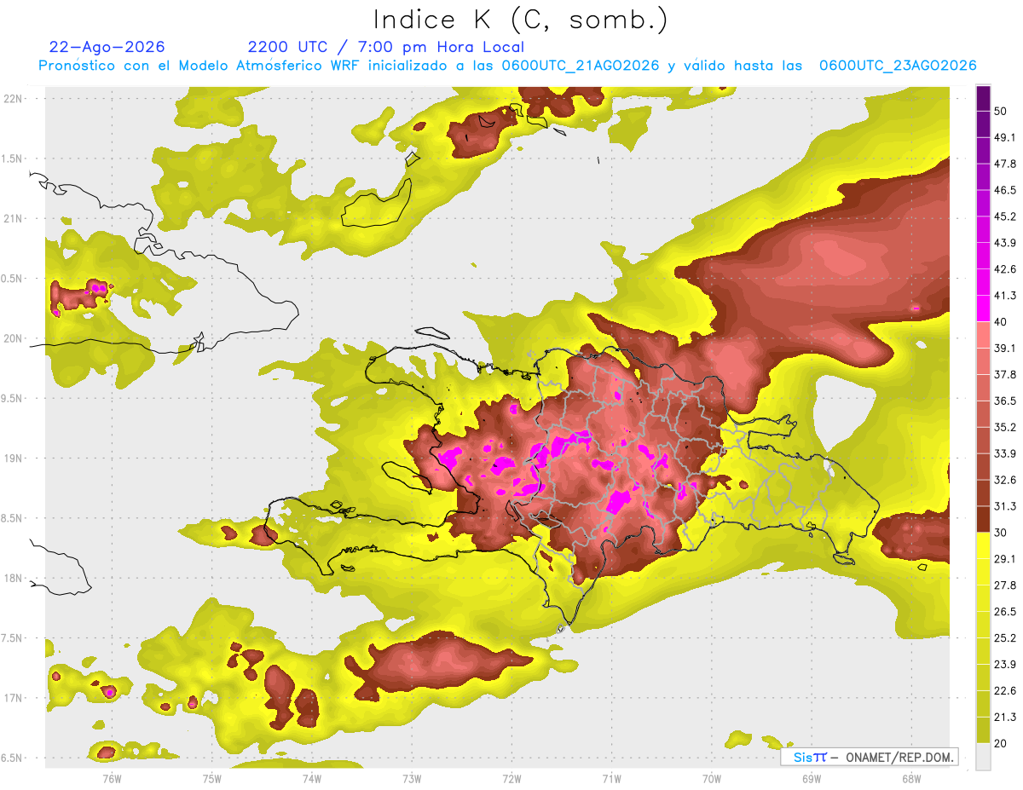Click the legend value '23.9'
The image size is (1023, 790).
click(1006, 665)
